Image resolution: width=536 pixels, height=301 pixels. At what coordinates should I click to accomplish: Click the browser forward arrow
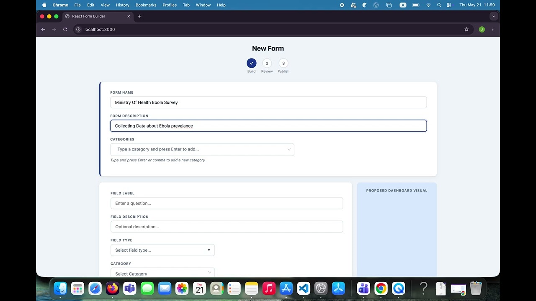pos(54,29)
